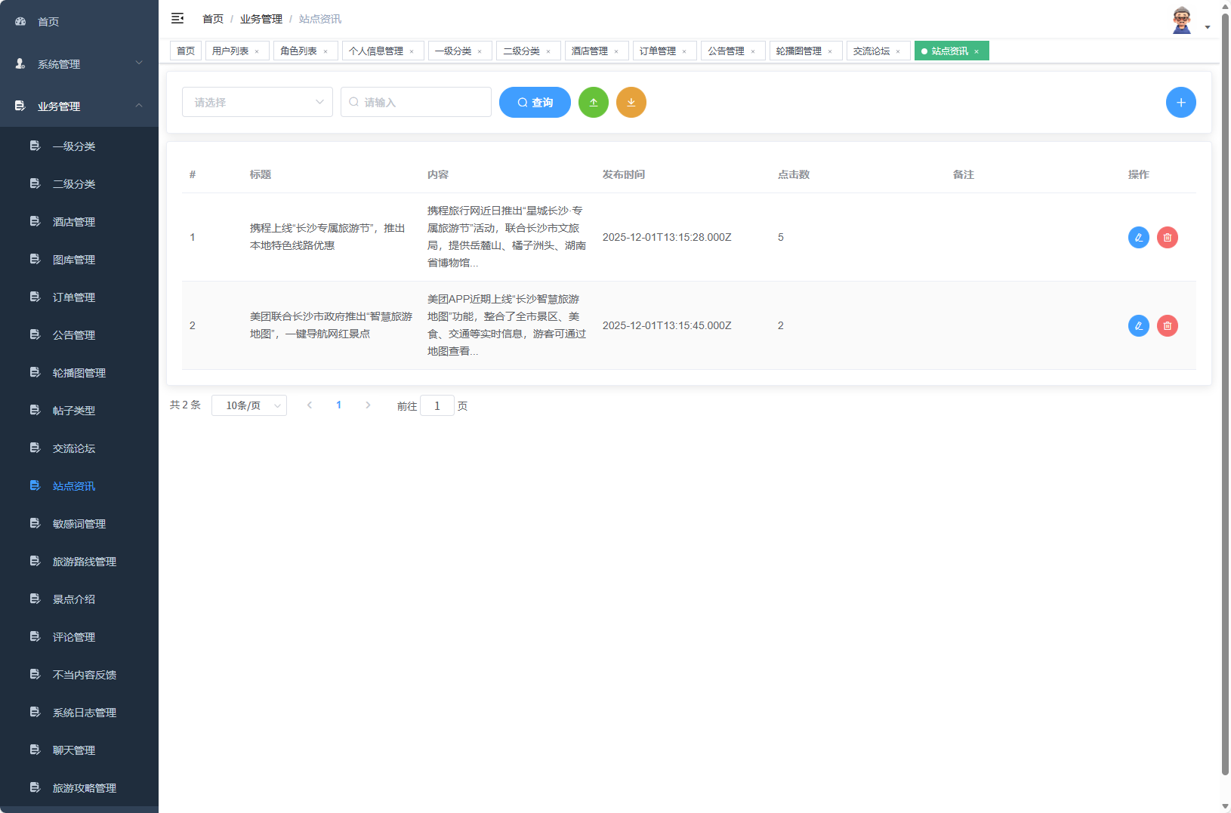
Task: Open the 请选择 filter dropdown
Action: [257, 102]
